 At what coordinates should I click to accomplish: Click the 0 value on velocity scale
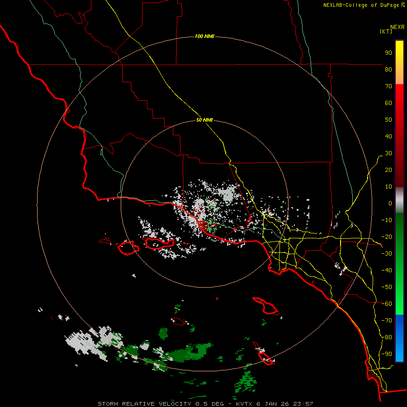[390, 203]
